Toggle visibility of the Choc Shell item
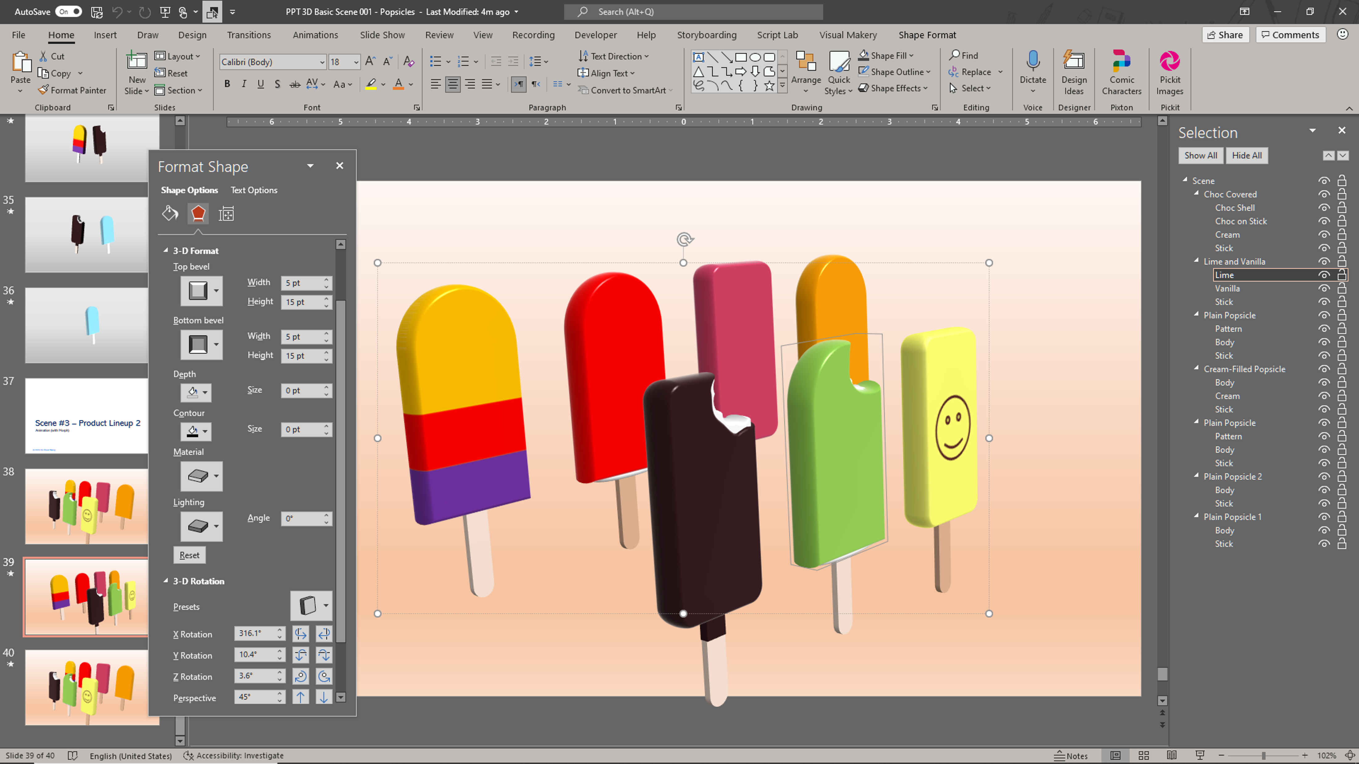 point(1324,208)
